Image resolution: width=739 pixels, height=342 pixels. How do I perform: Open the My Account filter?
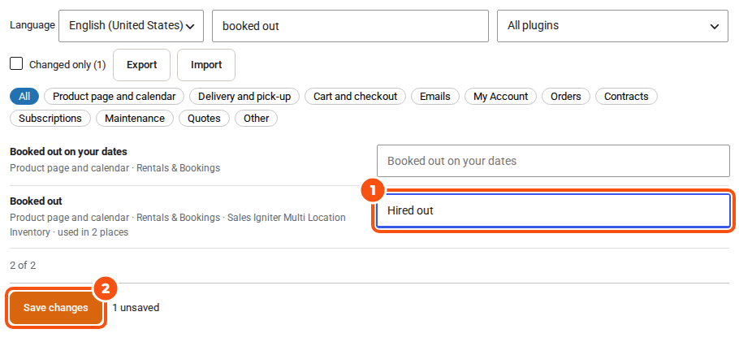tap(500, 96)
